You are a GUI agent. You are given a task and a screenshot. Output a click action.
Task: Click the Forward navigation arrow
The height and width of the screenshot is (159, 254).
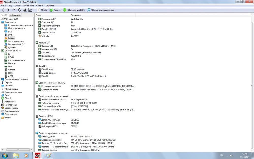tap(8, 10)
